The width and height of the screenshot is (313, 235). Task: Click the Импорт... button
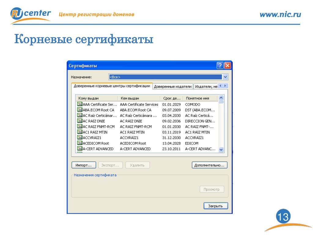[x=84, y=165]
